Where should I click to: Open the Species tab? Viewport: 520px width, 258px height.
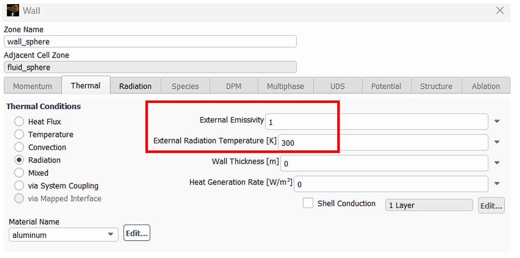point(185,86)
